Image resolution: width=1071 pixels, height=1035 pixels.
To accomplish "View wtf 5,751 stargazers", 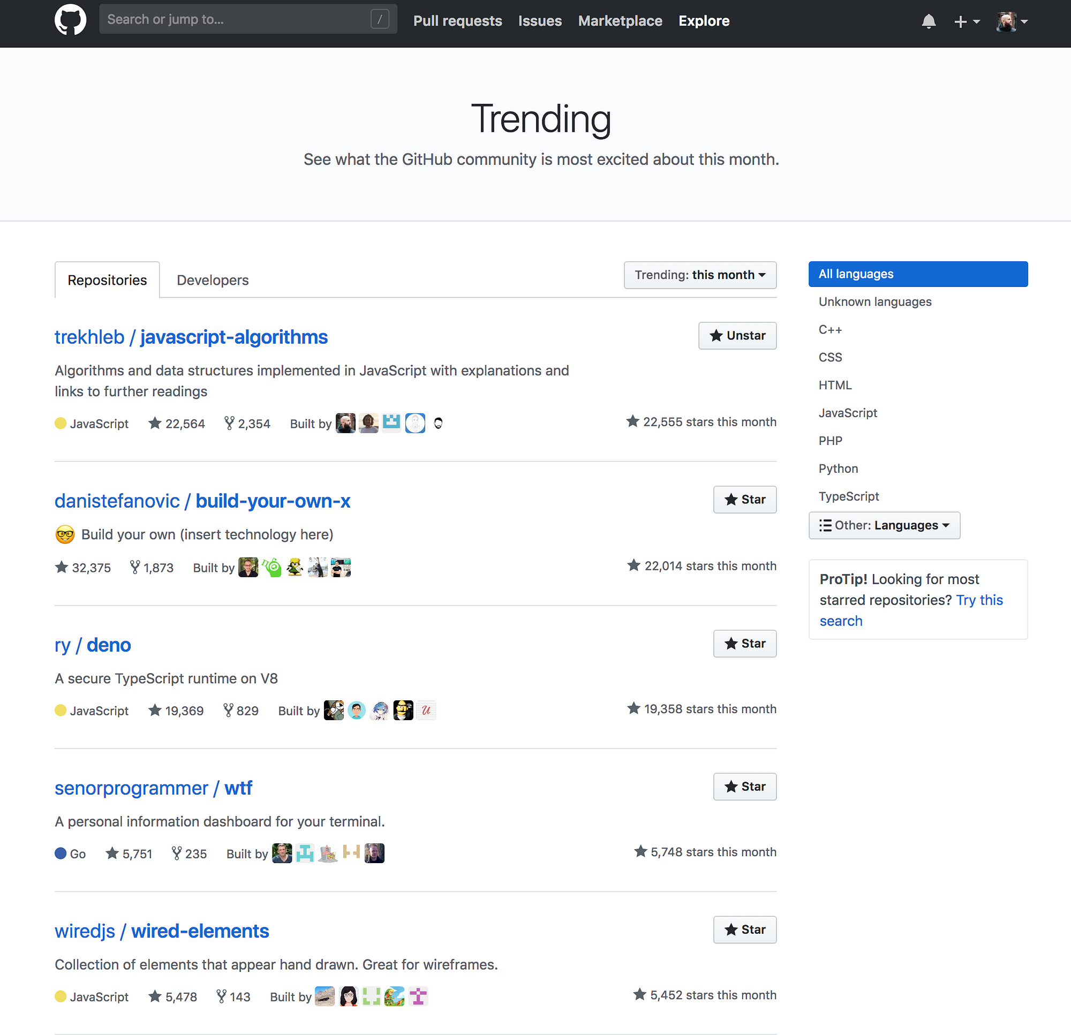I will pyautogui.click(x=129, y=854).
